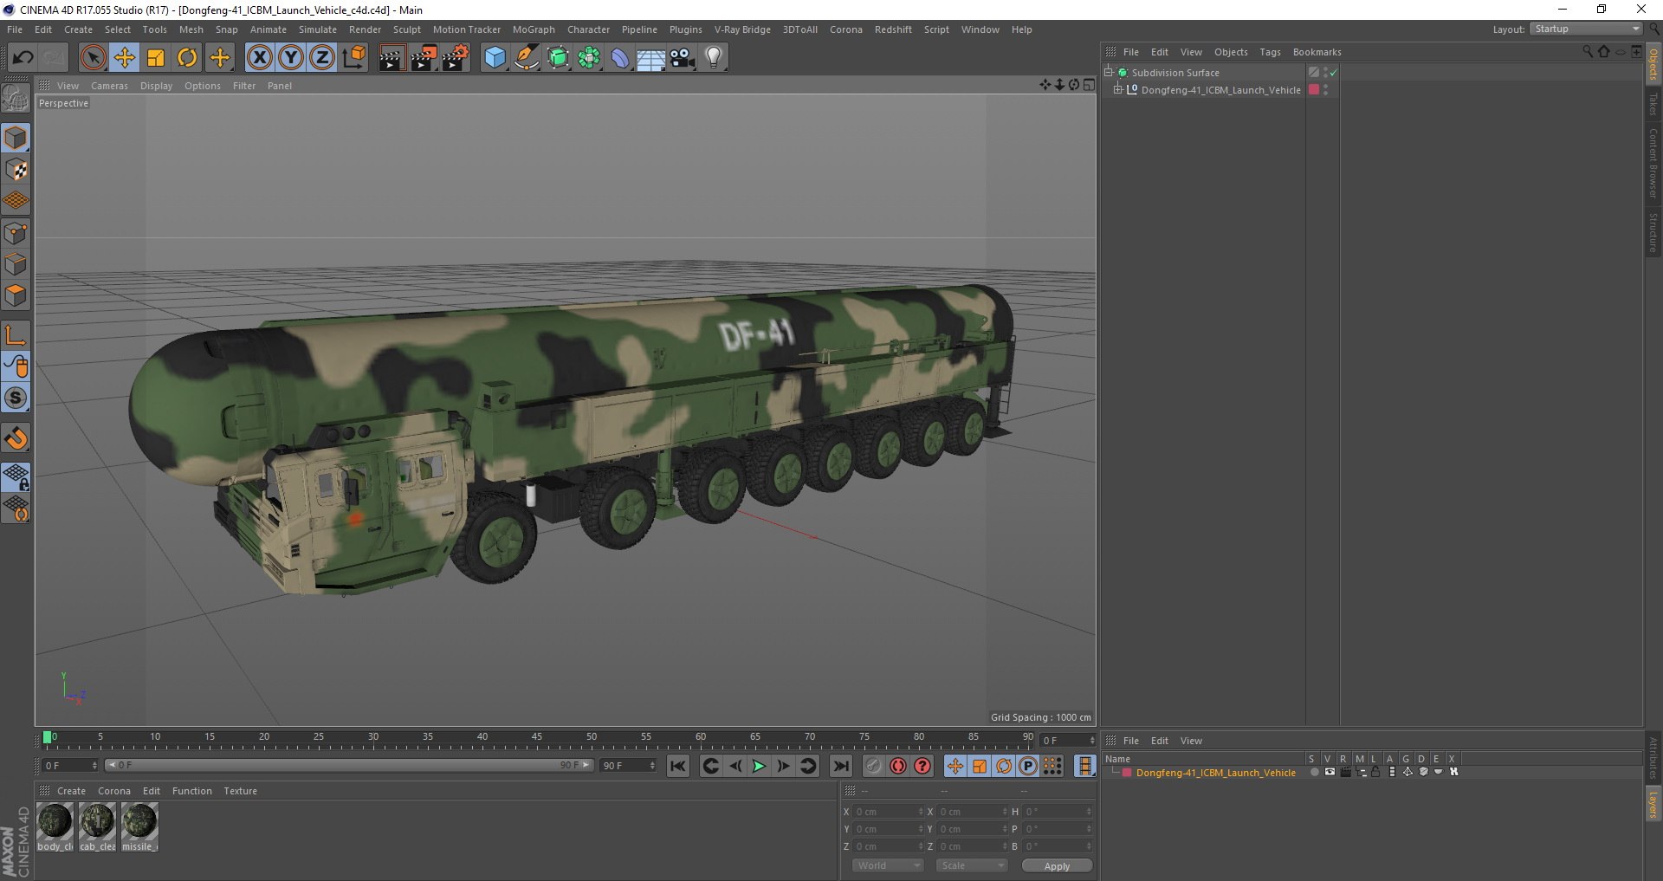Collapse the Subdivision Surface tree item
1663x881 pixels.
(x=1108, y=73)
